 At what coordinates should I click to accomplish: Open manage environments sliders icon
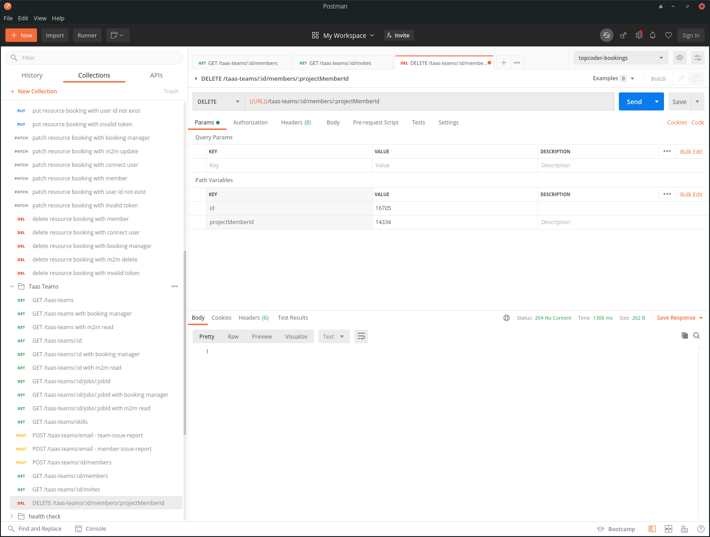(x=698, y=58)
